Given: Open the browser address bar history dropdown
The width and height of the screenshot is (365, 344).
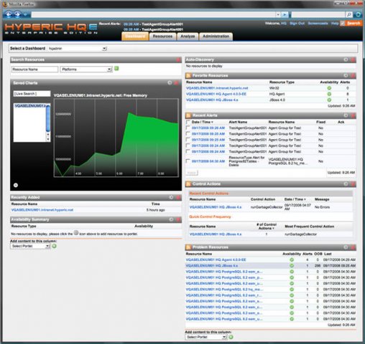Looking at the screenshot, I should click(278, 14).
